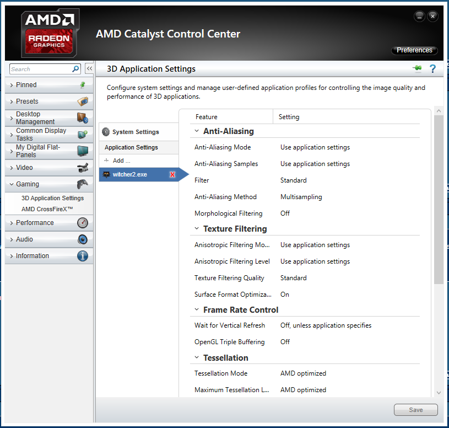Click the scrollbar up arrow
Viewport: 449px width, 428px height.
coord(439,111)
